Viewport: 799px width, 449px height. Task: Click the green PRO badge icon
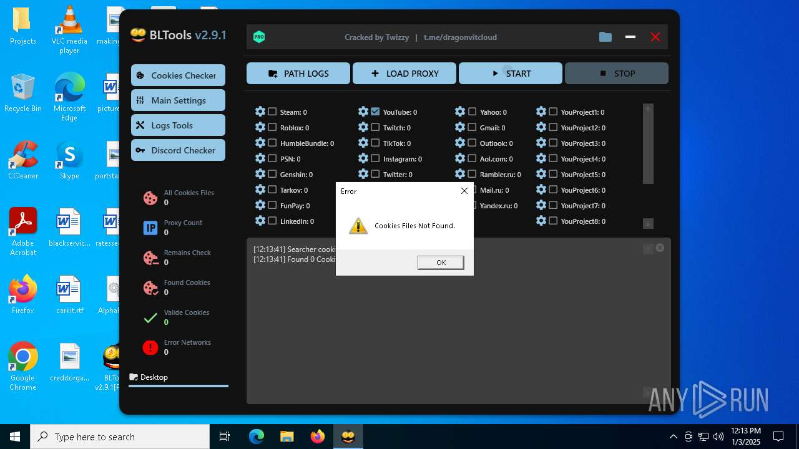[259, 37]
